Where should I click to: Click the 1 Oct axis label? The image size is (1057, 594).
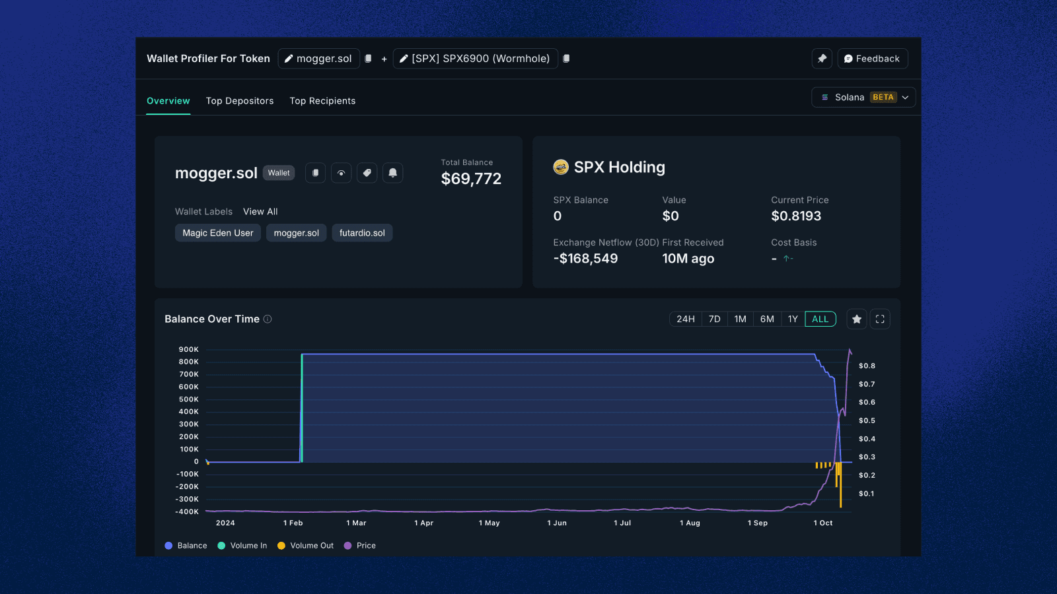coord(823,523)
